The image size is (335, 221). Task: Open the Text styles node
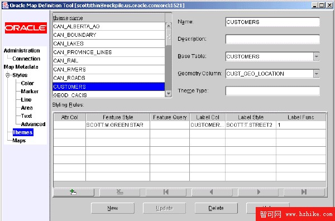(x=26, y=116)
